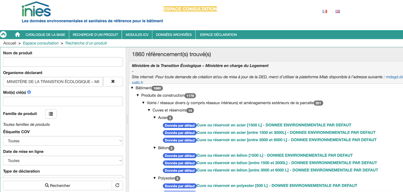Click the INIES logo

[x=36, y=9]
